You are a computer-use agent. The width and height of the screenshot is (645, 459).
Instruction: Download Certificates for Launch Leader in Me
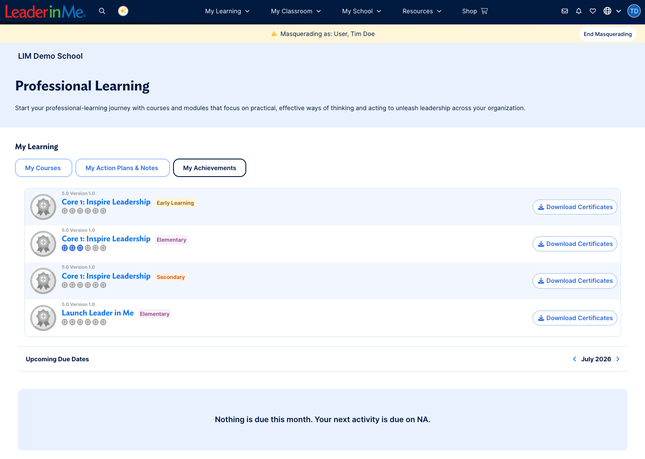point(575,318)
